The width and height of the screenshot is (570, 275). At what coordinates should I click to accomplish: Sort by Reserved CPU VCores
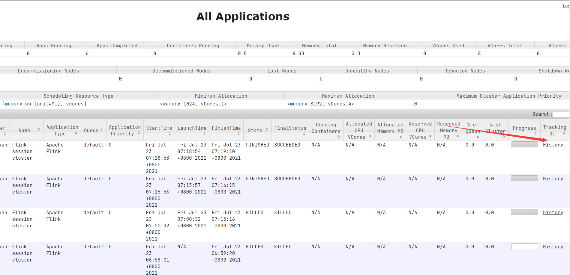click(x=420, y=130)
